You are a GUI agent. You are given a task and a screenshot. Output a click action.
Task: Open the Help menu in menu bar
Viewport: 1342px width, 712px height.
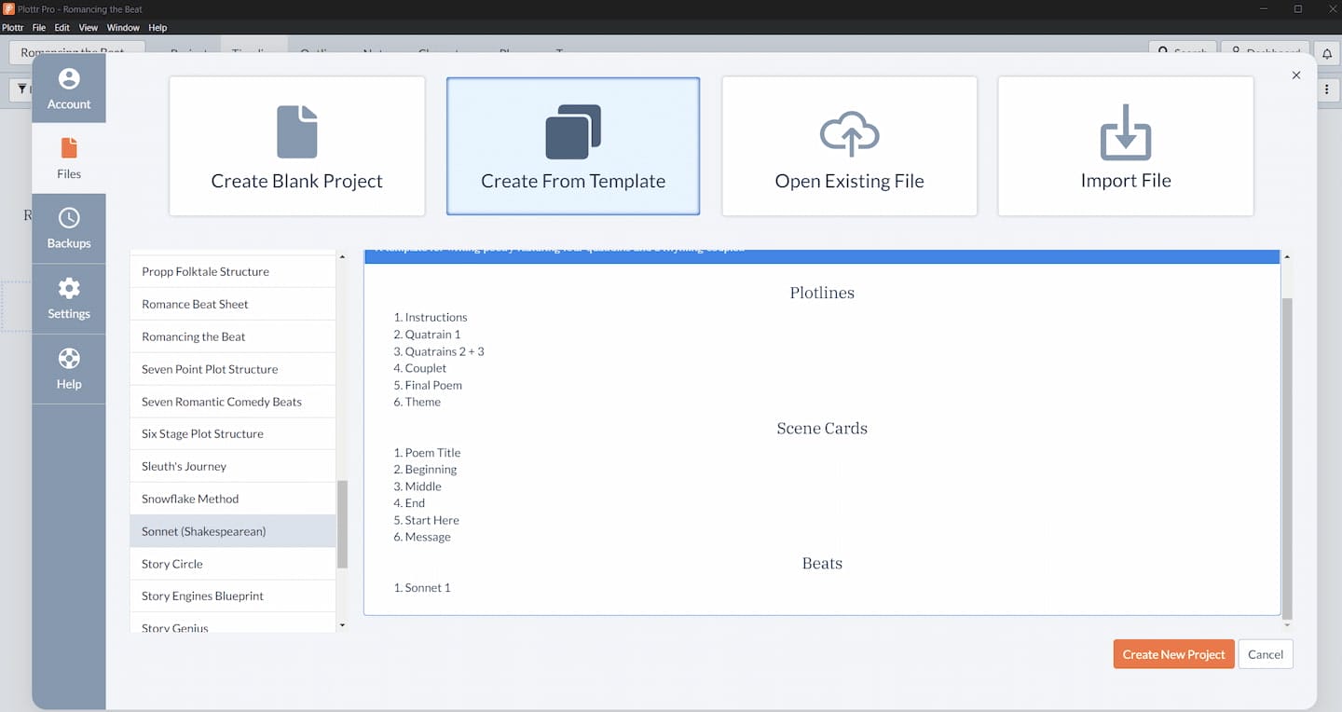click(x=157, y=28)
